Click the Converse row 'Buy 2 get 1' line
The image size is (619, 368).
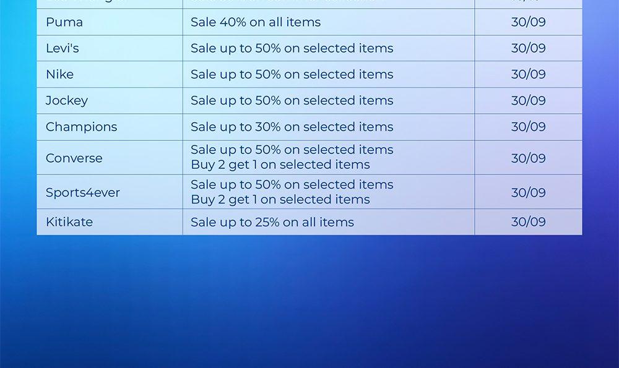click(x=280, y=165)
